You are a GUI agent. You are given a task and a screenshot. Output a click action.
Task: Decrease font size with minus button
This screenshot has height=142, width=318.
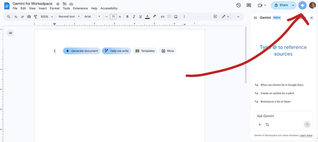107,17
